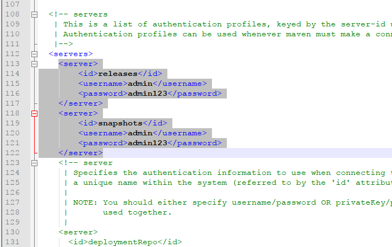The image size is (392, 247).
Task: Click line number 123 in the margin
Action: coord(12,163)
